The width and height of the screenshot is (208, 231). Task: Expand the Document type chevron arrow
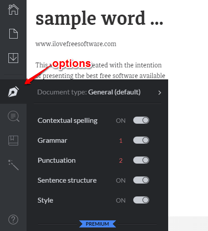tap(160, 93)
